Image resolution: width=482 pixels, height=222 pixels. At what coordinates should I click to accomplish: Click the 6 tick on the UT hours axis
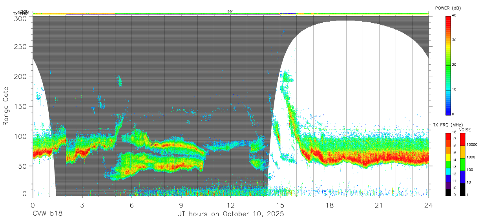(131, 206)
